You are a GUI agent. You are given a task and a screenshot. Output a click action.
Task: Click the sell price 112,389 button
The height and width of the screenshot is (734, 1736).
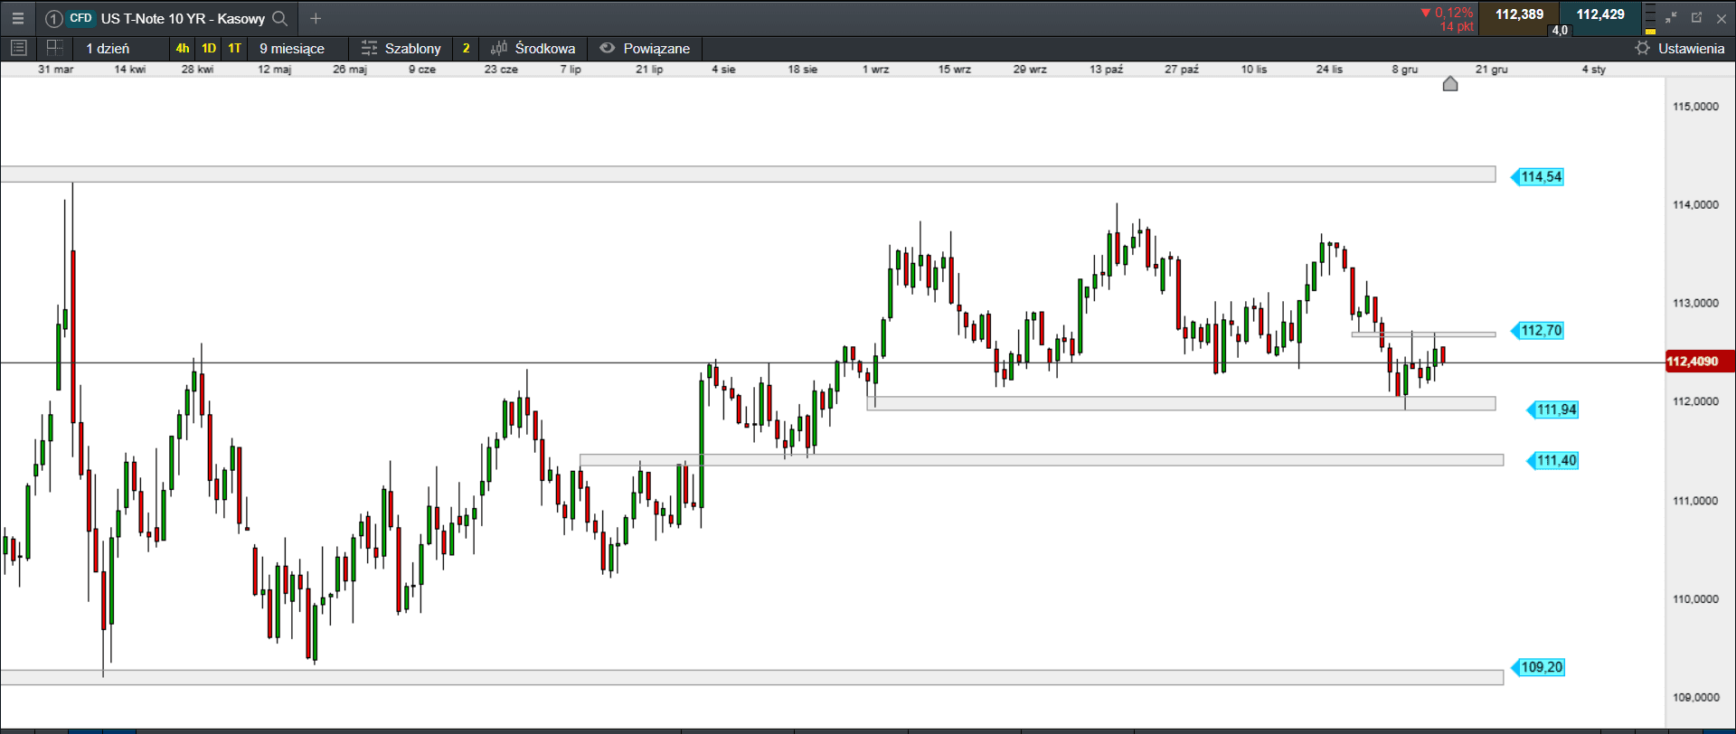tap(1519, 15)
